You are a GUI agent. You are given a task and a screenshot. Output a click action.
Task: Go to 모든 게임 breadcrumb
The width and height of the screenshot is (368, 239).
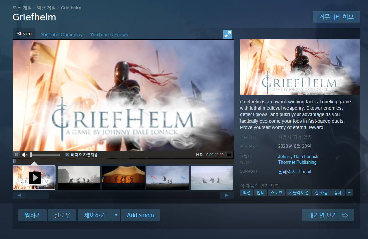(x=22, y=8)
